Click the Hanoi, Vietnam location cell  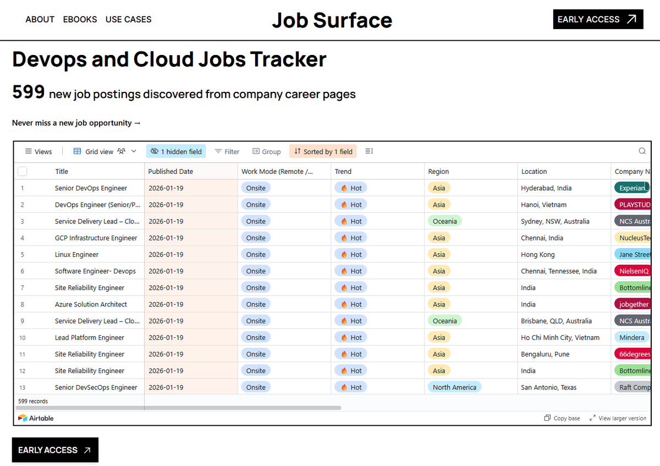[x=564, y=205]
